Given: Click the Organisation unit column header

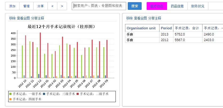Looking at the screenshot, I should coord(141,28).
